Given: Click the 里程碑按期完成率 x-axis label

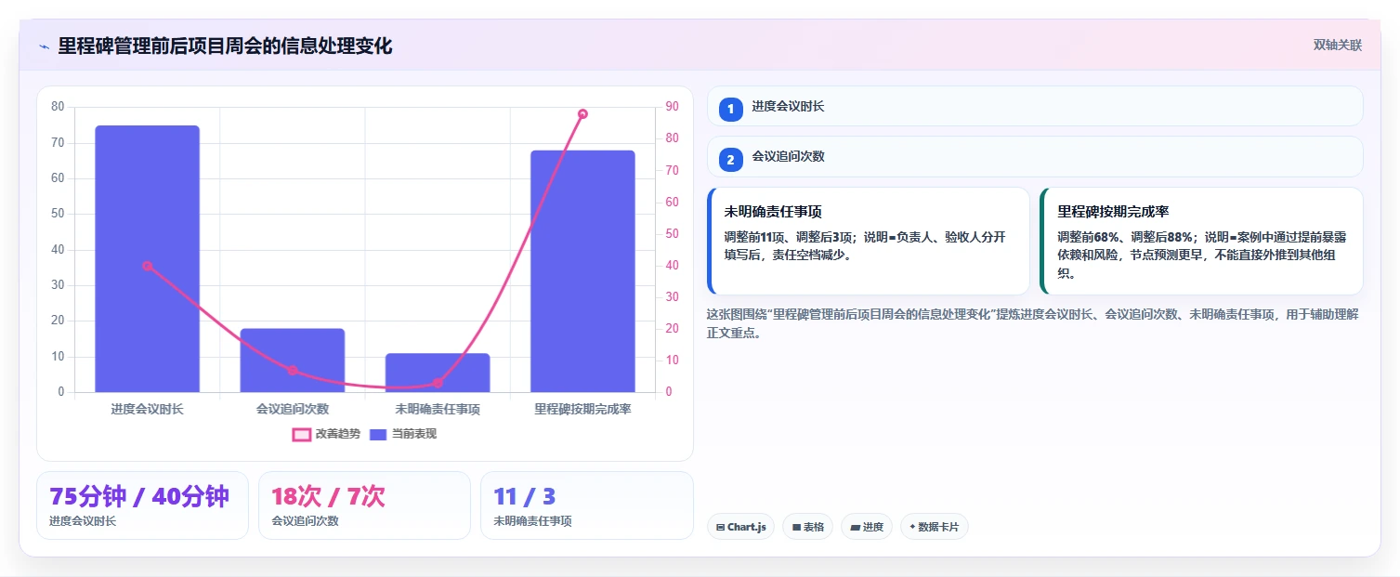Looking at the screenshot, I should [x=582, y=409].
